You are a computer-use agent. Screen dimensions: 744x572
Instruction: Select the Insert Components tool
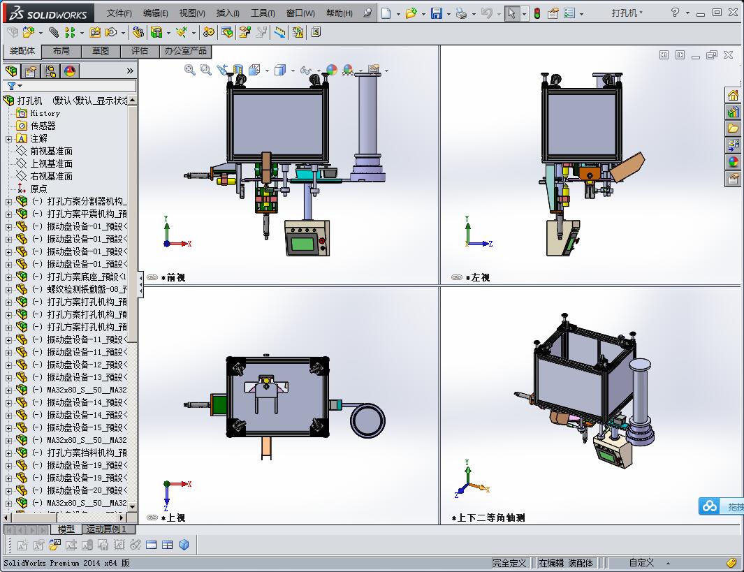coord(27,32)
